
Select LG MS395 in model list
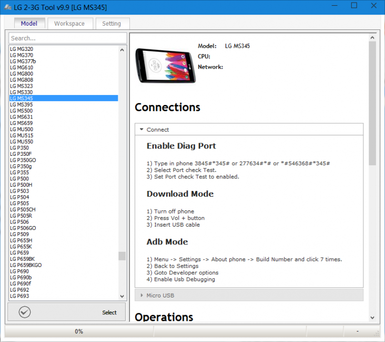point(64,104)
